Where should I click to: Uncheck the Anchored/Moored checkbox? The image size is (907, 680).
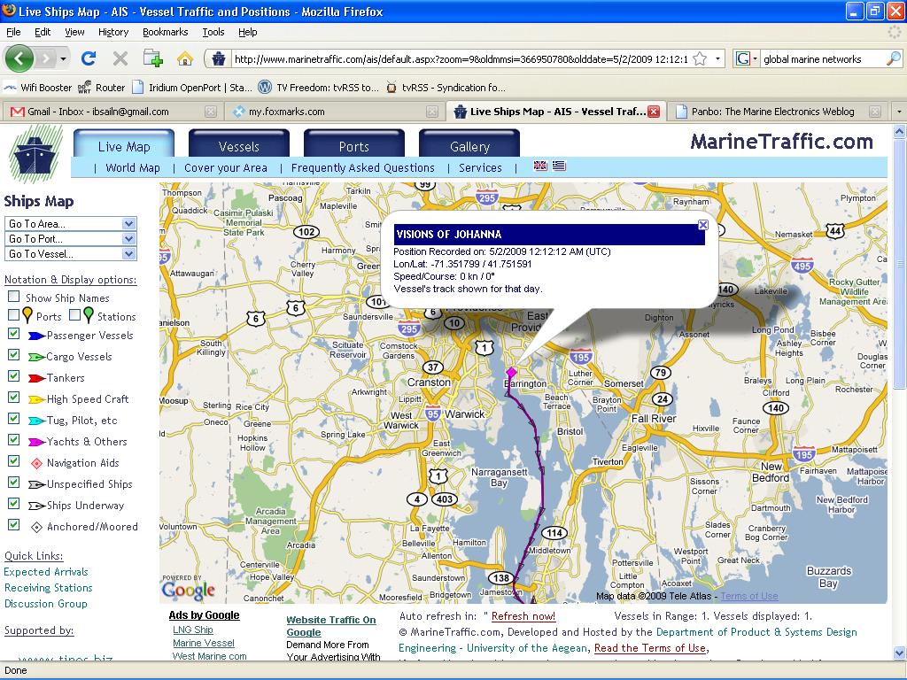[x=13, y=525]
